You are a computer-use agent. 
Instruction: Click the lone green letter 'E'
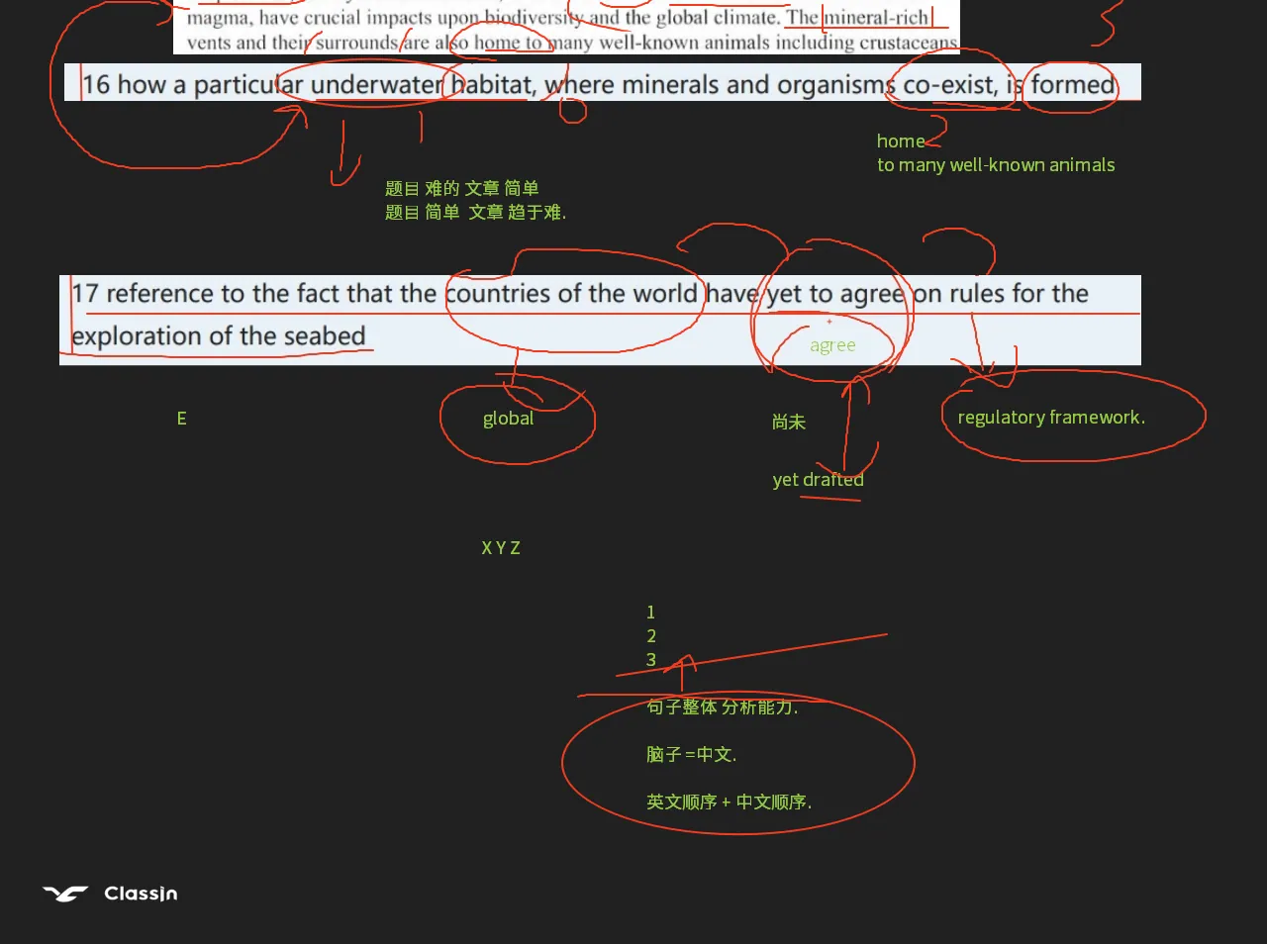tap(181, 419)
